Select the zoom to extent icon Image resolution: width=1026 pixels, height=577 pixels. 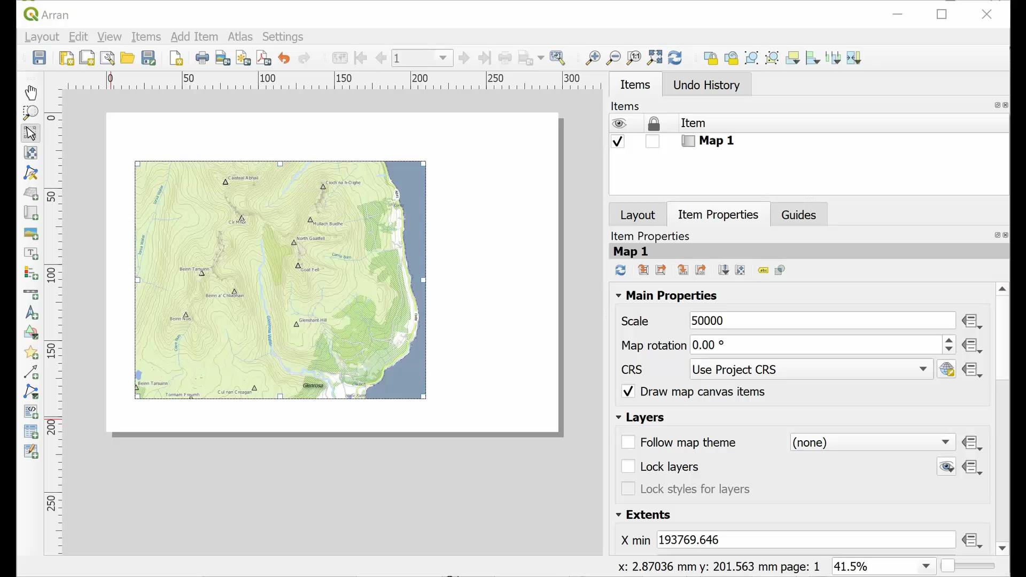tap(654, 58)
